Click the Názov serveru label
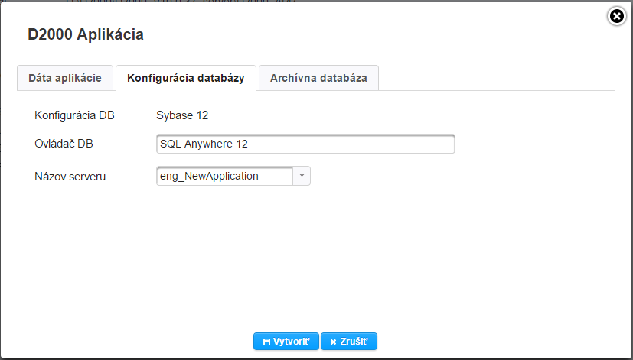Screen dimensions: 633x360 pyautogui.click(x=70, y=176)
